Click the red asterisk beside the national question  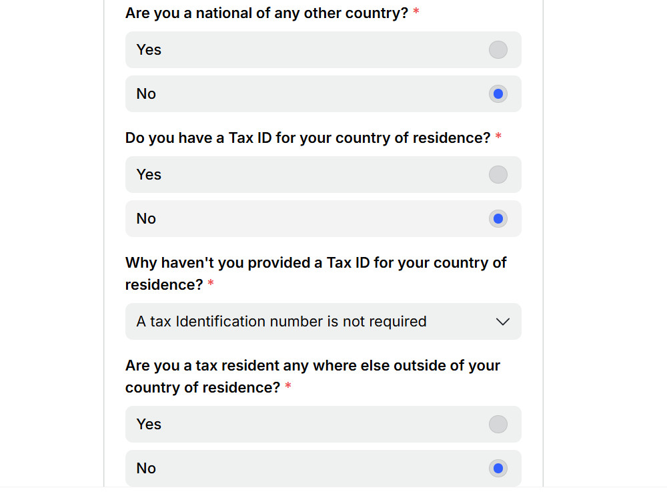[x=416, y=13]
